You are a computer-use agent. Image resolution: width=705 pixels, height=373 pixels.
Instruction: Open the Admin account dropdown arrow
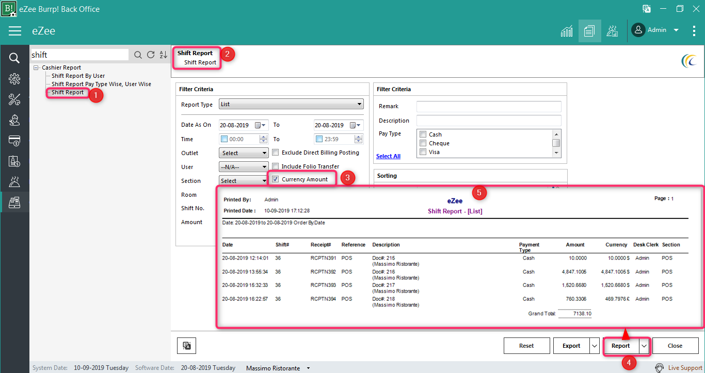(676, 30)
